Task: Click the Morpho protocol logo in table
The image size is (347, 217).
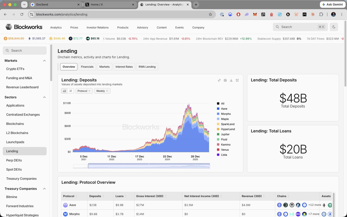Action: pos(65,214)
